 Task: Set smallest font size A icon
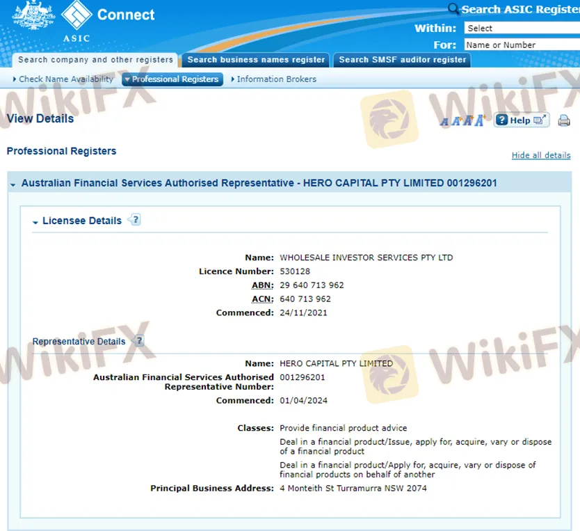click(444, 122)
